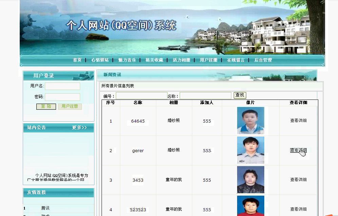Click the 相册 column header
338x216 pixels.
(x=174, y=103)
